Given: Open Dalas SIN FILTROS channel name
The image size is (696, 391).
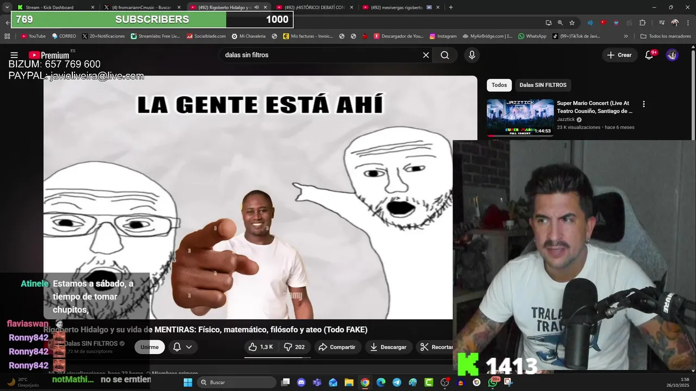Looking at the screenshot, I should pyautogui.click(x=90, y=344).
